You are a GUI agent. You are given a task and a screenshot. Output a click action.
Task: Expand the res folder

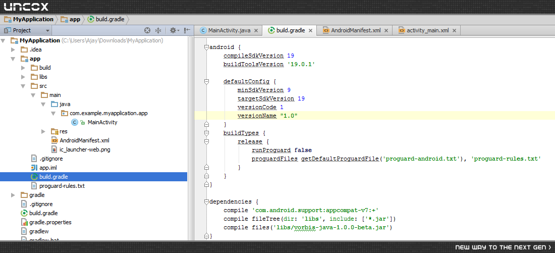click(43, 131)
